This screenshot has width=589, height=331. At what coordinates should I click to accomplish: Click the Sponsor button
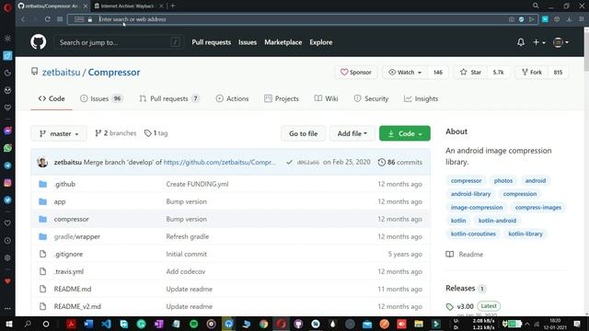[356, 72]
